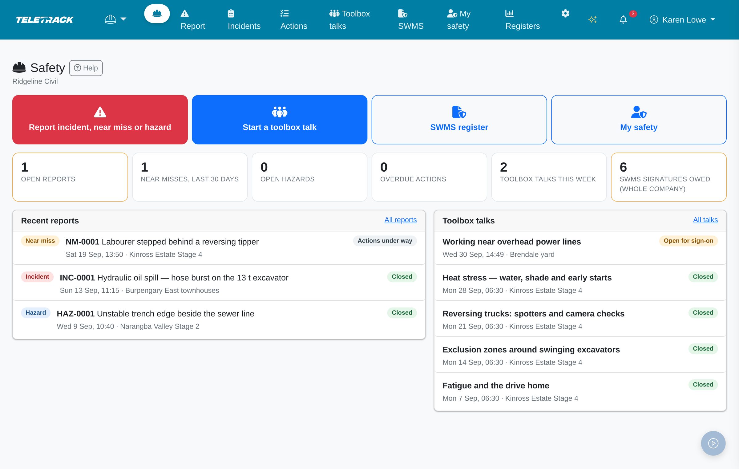
Task: Click the blue Hazard badge
Action: pos(36,312)
